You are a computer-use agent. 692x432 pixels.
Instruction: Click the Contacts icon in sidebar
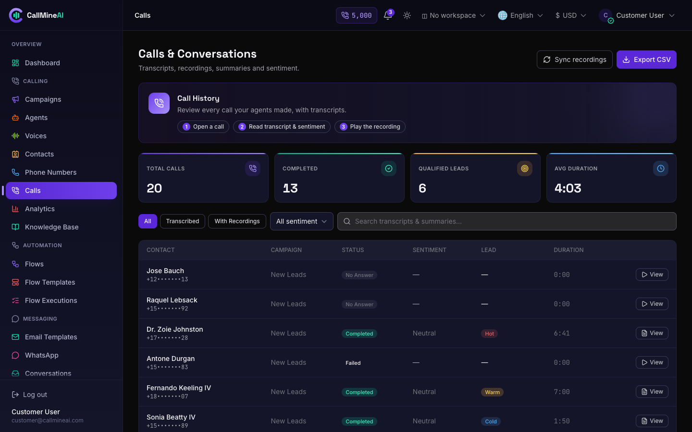[x=15, y=154]
